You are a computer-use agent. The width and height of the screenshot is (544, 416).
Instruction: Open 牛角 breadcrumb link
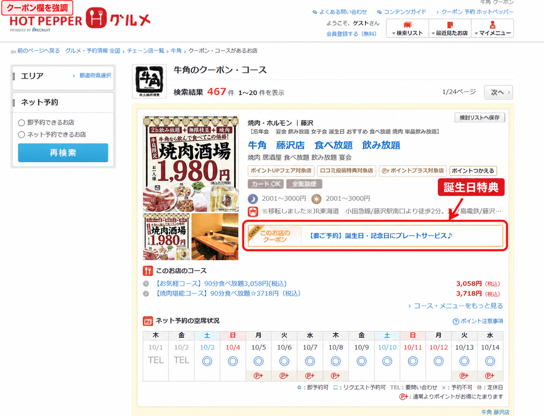[x=176, y=50]
